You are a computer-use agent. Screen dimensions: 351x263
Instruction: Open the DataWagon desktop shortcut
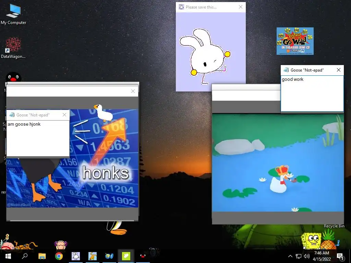point(13,48)
